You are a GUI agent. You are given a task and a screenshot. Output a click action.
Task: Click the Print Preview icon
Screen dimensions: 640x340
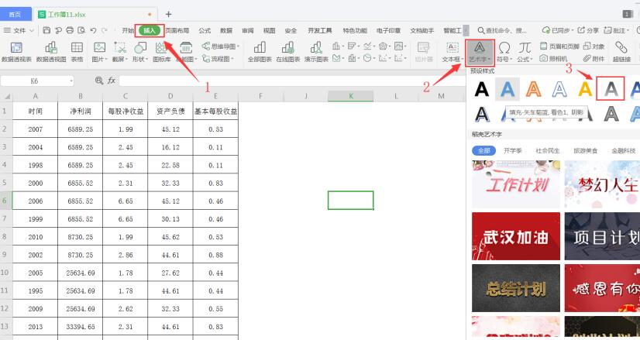(x=81, y=30)
